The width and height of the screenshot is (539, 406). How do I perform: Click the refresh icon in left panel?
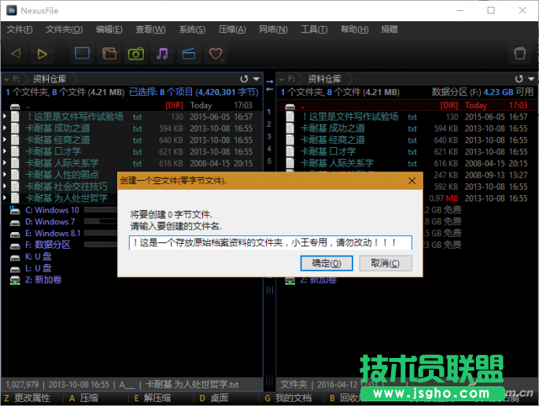tap(245, 79)
